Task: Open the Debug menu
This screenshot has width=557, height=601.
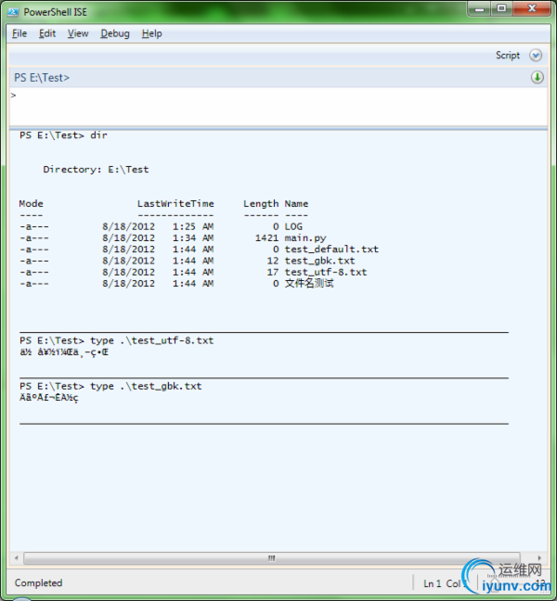Action: pos(115,33)
